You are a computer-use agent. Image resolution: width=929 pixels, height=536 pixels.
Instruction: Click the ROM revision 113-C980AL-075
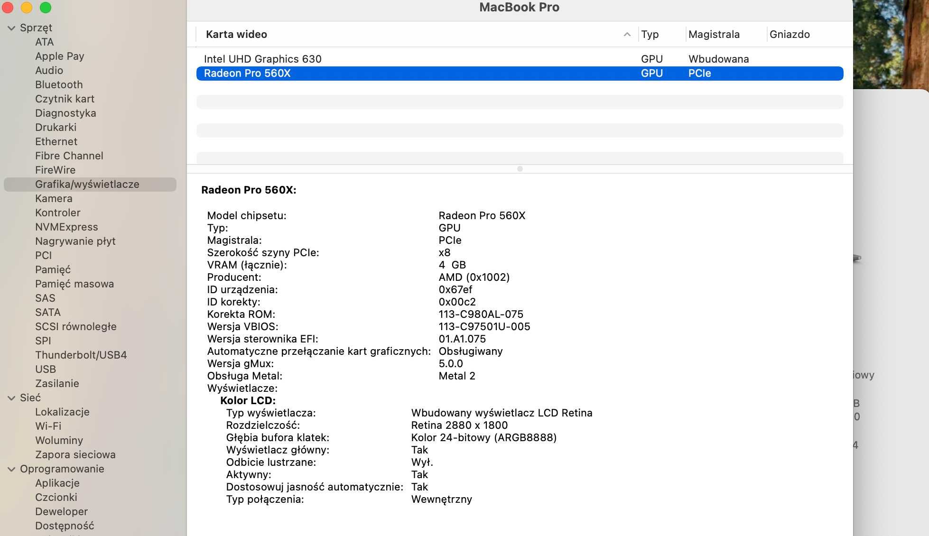481,314
